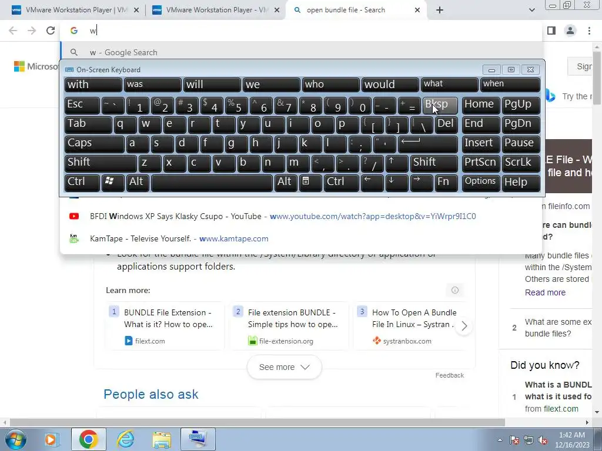The height and width of the screenshot is (451, 602).
Task: Toggle the right Shift key
Action: click(x=434, y=163)
